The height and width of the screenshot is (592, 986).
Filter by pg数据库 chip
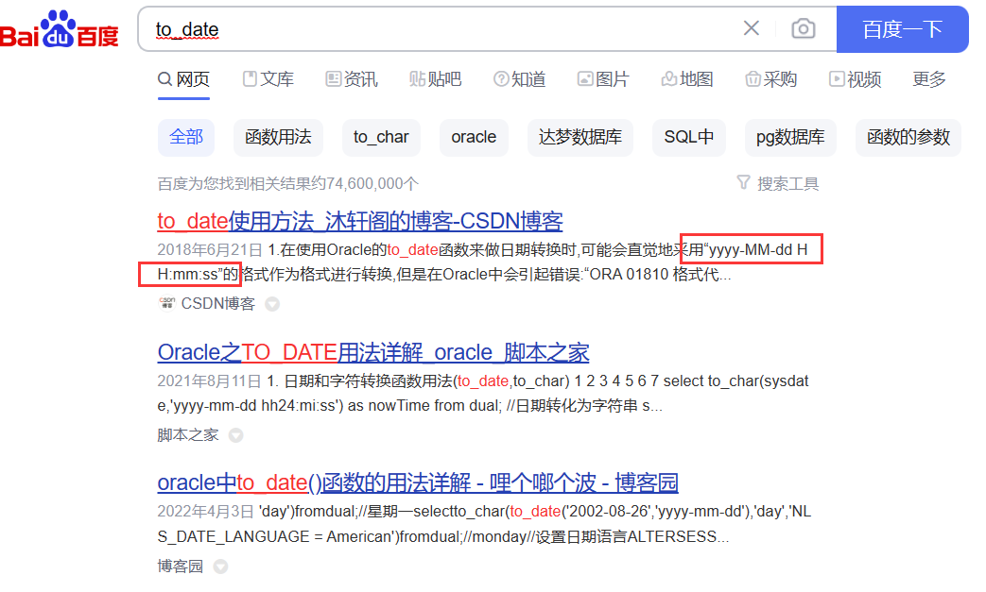pyautogui.click(x=790, y=138)
